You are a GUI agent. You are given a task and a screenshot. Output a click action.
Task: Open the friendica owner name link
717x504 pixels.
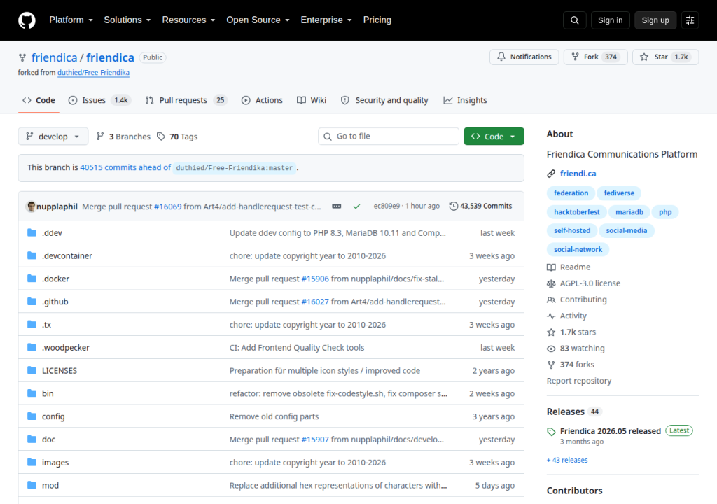pyautogui.click(x=54, y=57)
